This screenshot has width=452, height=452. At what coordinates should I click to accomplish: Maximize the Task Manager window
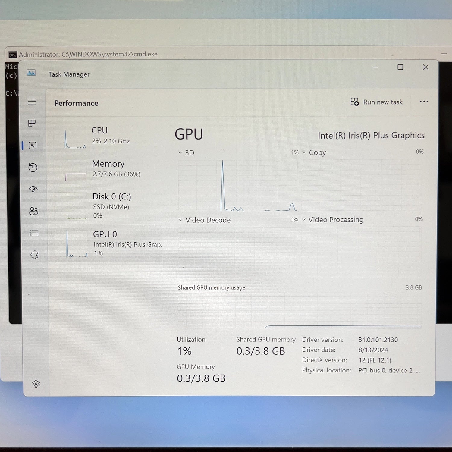pyautogui.click(x=400, y=67)
